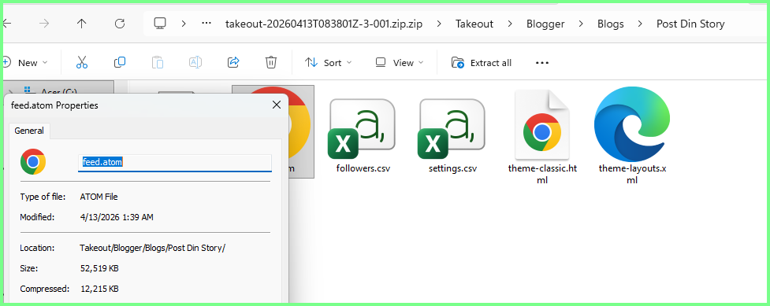Close the feed.atom Properties dialog
This screenshot has height=306, width=770.
[277, 105]
